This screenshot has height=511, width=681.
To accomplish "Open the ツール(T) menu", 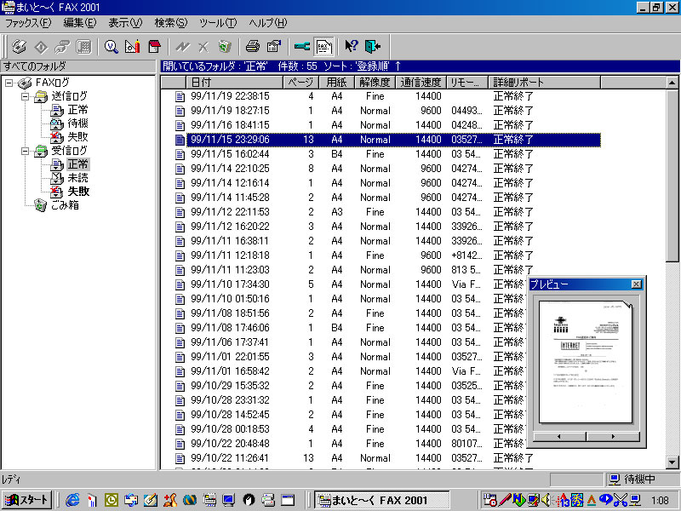I will click(218, 21).
